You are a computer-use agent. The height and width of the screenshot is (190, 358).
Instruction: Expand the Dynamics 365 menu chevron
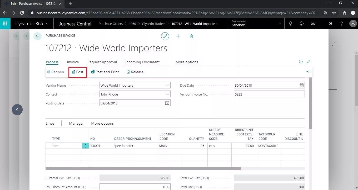click(x=47, y=24)
